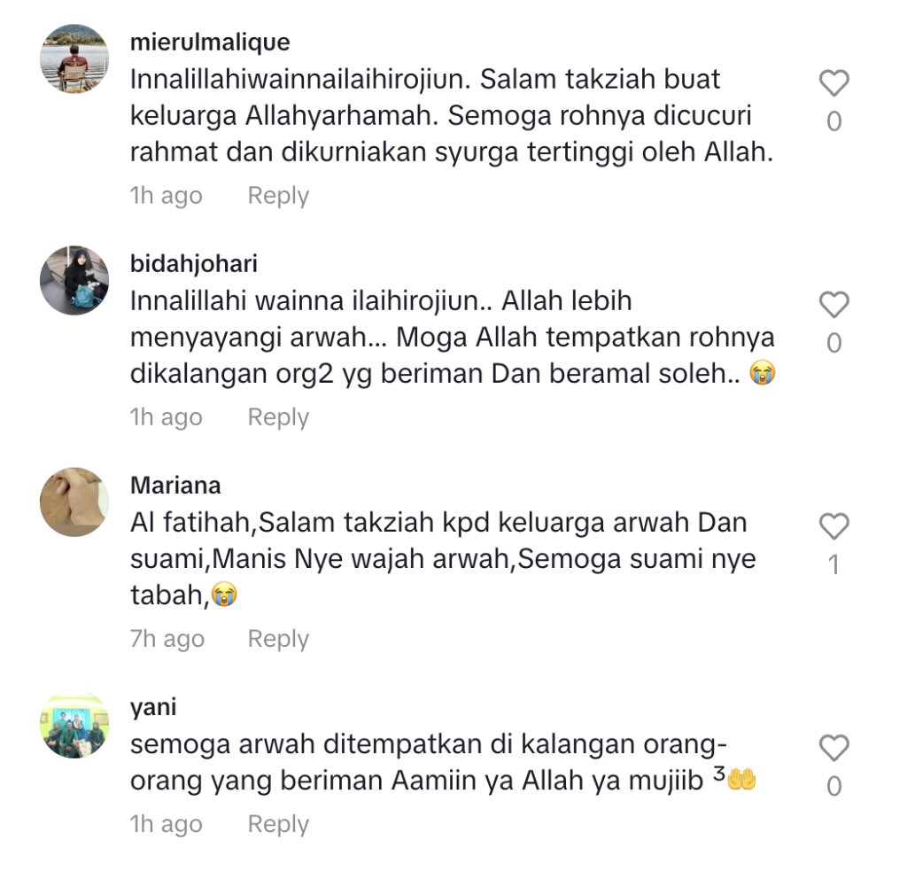
Task: Like yani's comment with the heart icon
Action: (x=833, y=749)
